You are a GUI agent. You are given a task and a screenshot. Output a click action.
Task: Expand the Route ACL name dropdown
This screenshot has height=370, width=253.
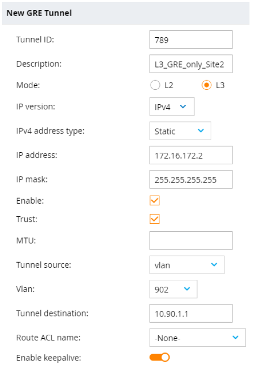click(x=198, y=337)
